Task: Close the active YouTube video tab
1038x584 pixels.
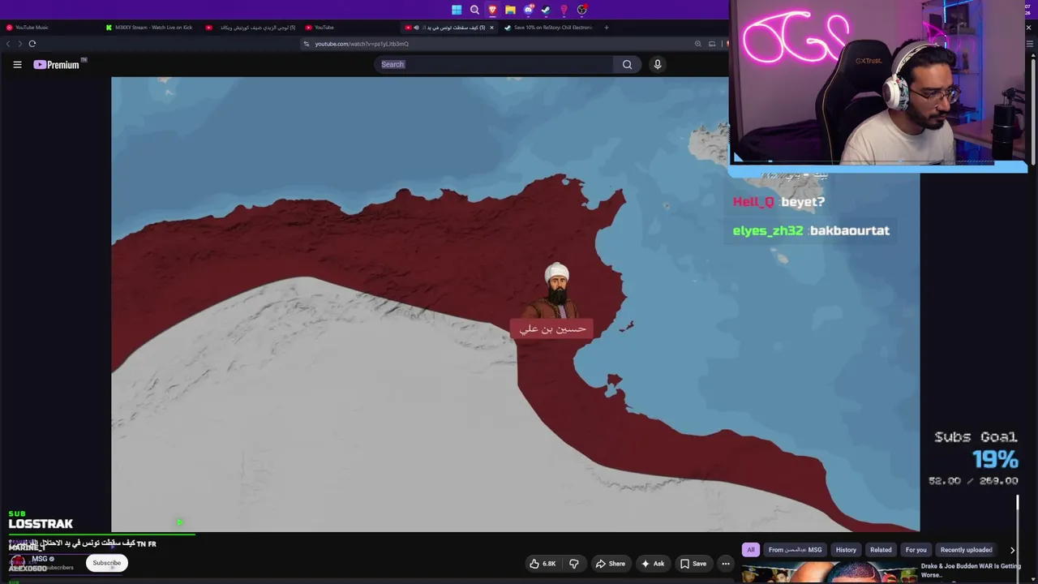Action: point(491,28)
